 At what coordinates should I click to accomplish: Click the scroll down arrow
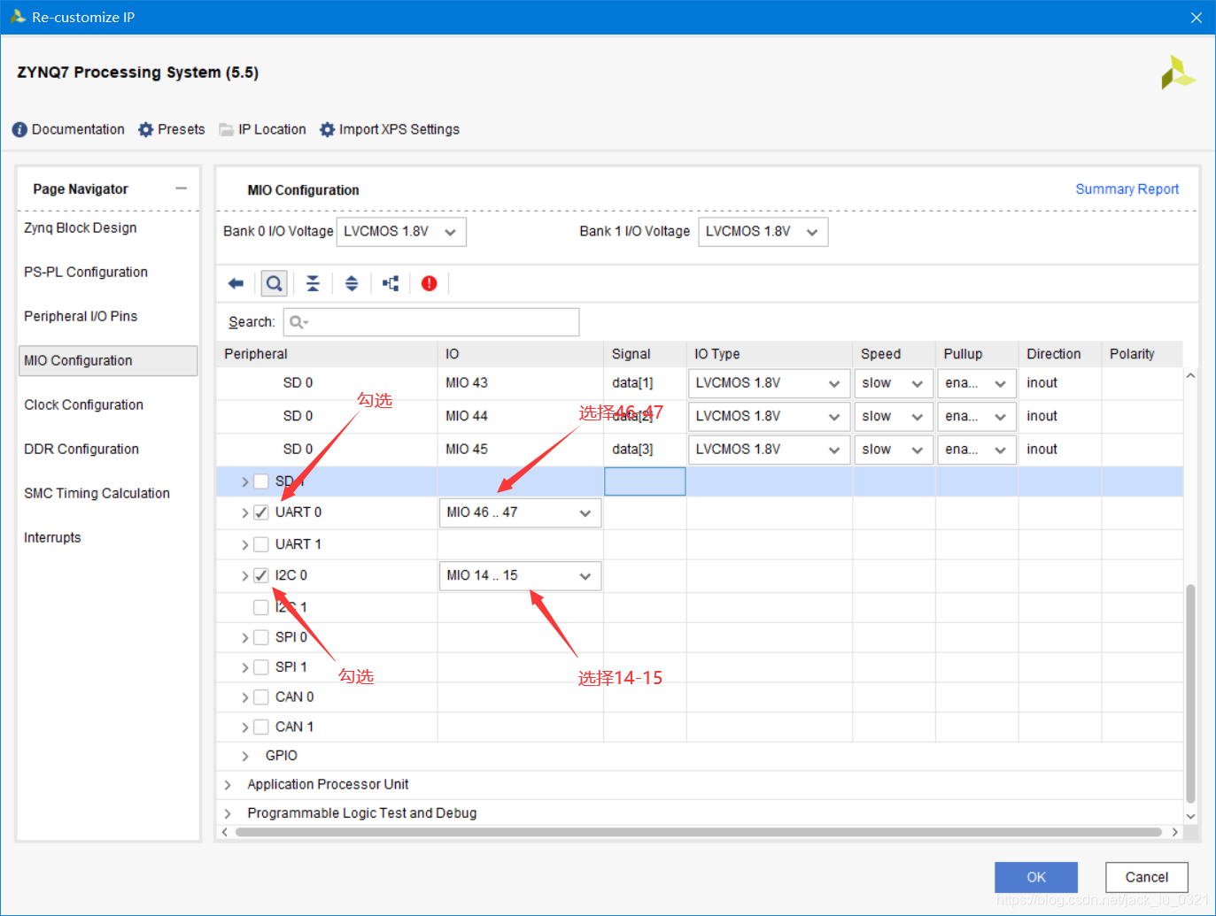click(1190, 816)
